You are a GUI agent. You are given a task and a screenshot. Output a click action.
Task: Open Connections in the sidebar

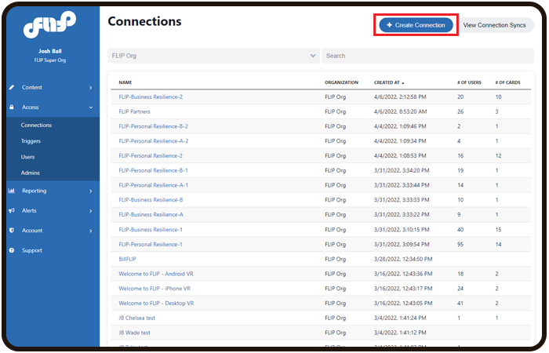point(36,125)
